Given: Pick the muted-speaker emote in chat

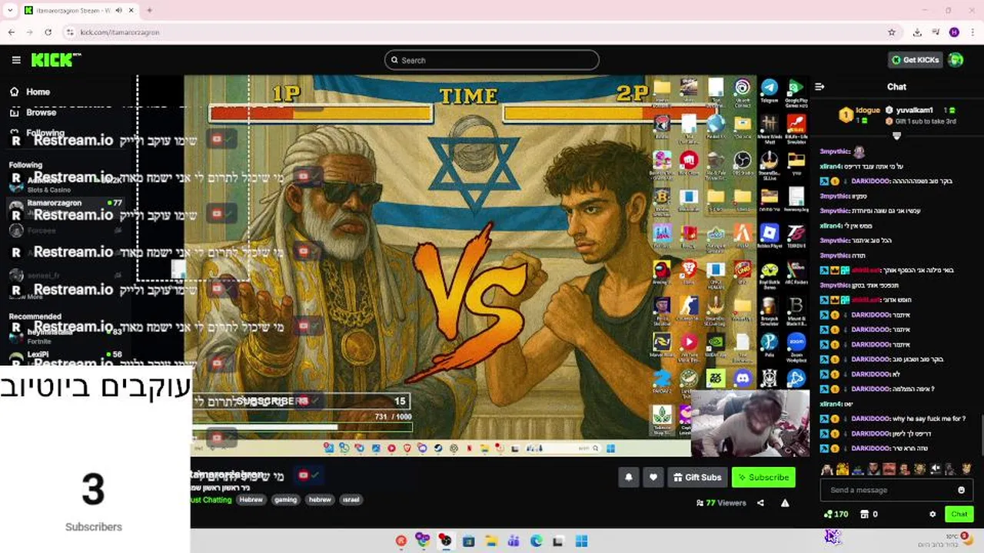Looking at the screenshot, I should tap(936, 469).
